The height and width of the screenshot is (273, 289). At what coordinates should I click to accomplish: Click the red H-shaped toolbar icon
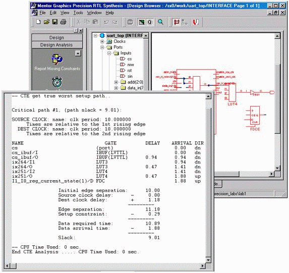click(177, 22)
